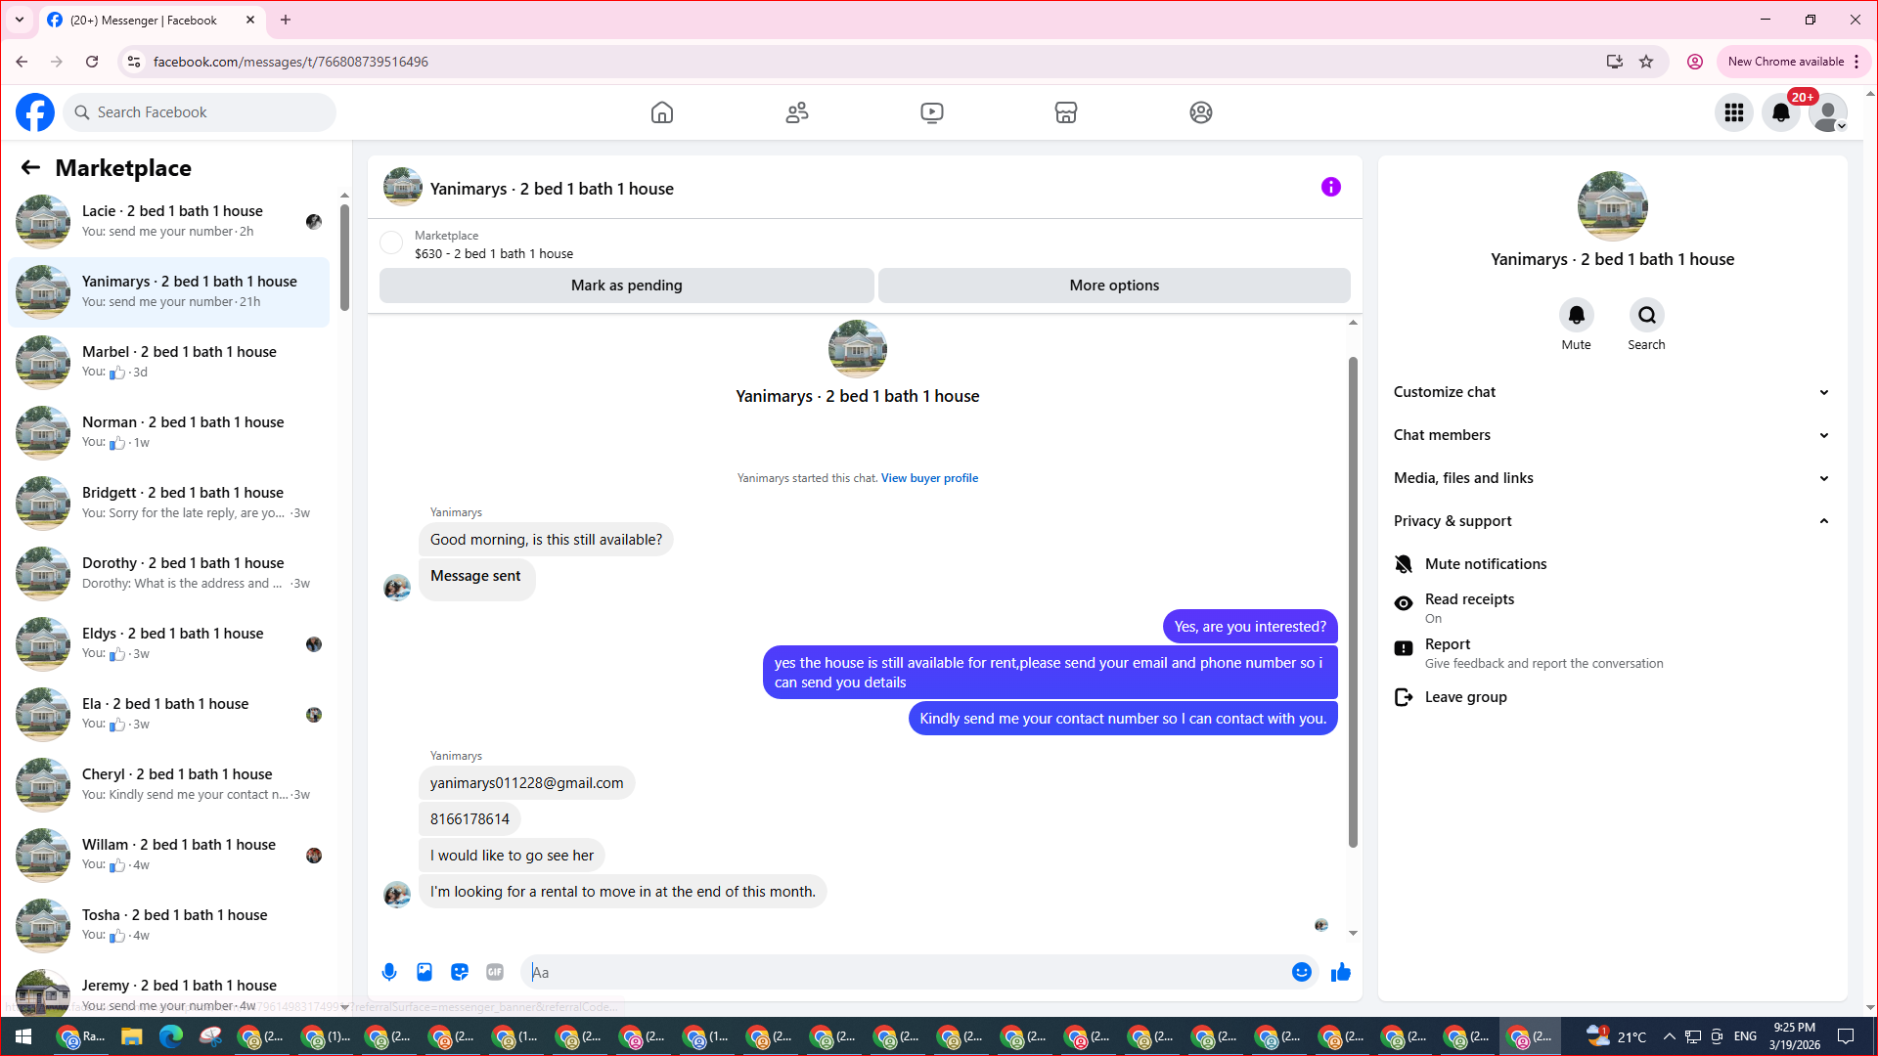Open the GIF picker icon
The width and height of the screenshot is (1878, 1056).
(x=495, y=972)
